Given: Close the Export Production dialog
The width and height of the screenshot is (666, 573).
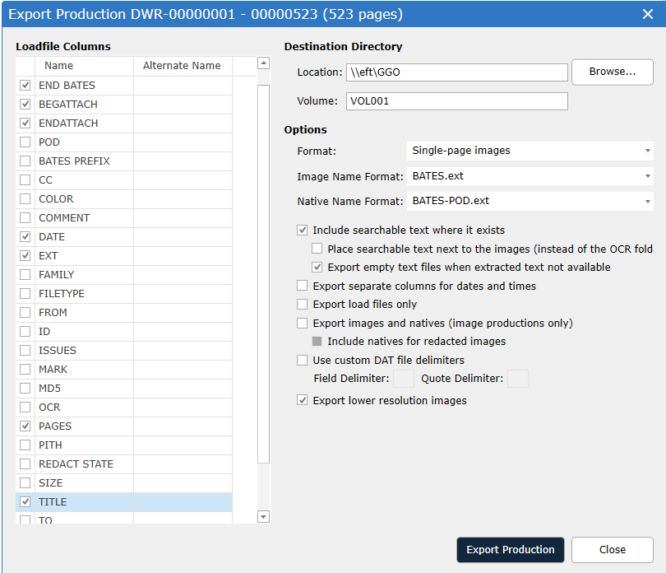Looking at the screenshot, I should [647, 14].
